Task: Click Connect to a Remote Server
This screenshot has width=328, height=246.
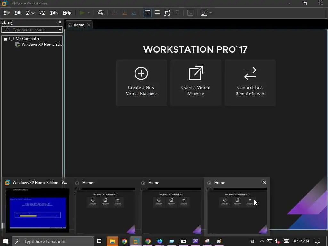Action: [x=250, y=83]
